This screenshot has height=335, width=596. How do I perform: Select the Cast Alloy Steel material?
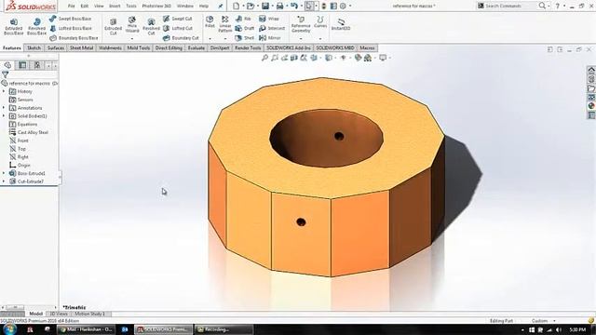click(x=29, y=132)
